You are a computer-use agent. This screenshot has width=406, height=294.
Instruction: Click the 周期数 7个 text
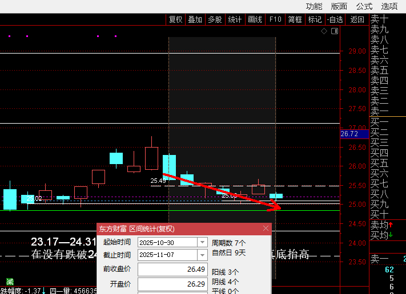coord(228,243)
